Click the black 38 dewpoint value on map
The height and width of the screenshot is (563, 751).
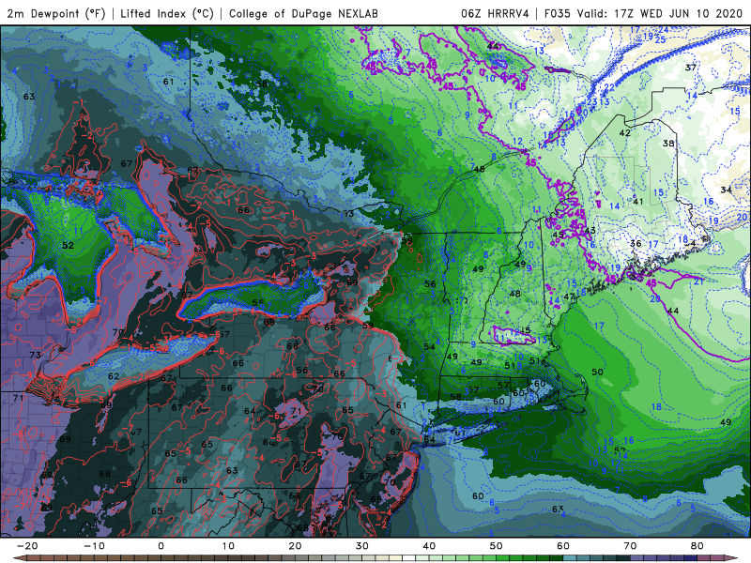(x=668, y=144)
